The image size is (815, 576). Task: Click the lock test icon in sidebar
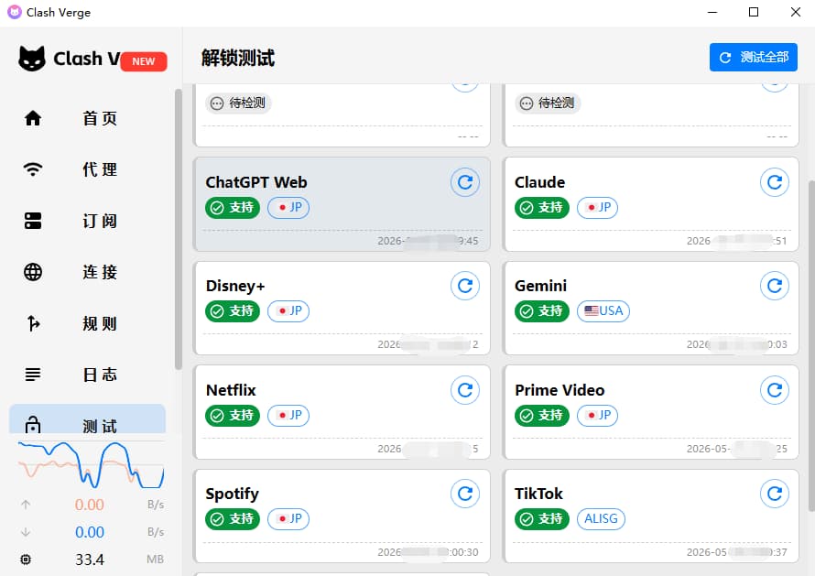click(33, 425)
